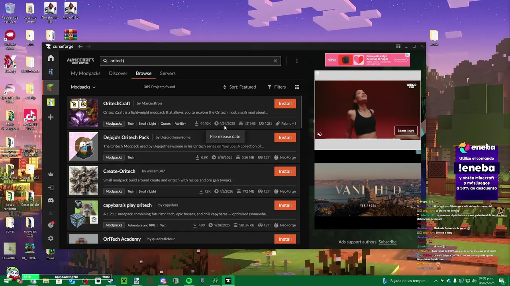Install the Create-Oritech modpack
Screen dimensions: 510x286
click(285, 172)
